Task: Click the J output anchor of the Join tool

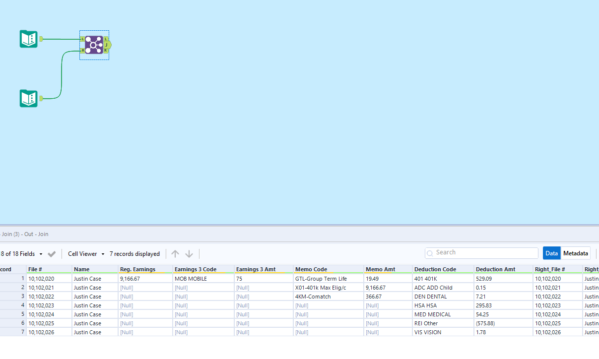Action: [107, 45]
